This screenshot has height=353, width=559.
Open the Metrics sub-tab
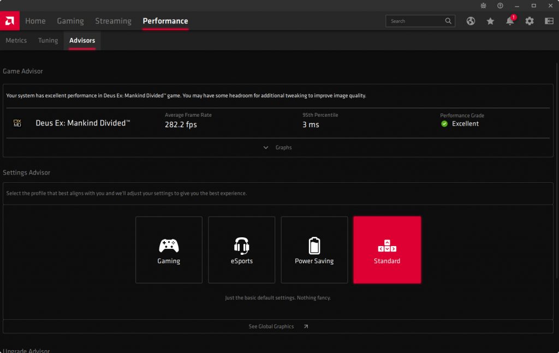pos(16,40)
